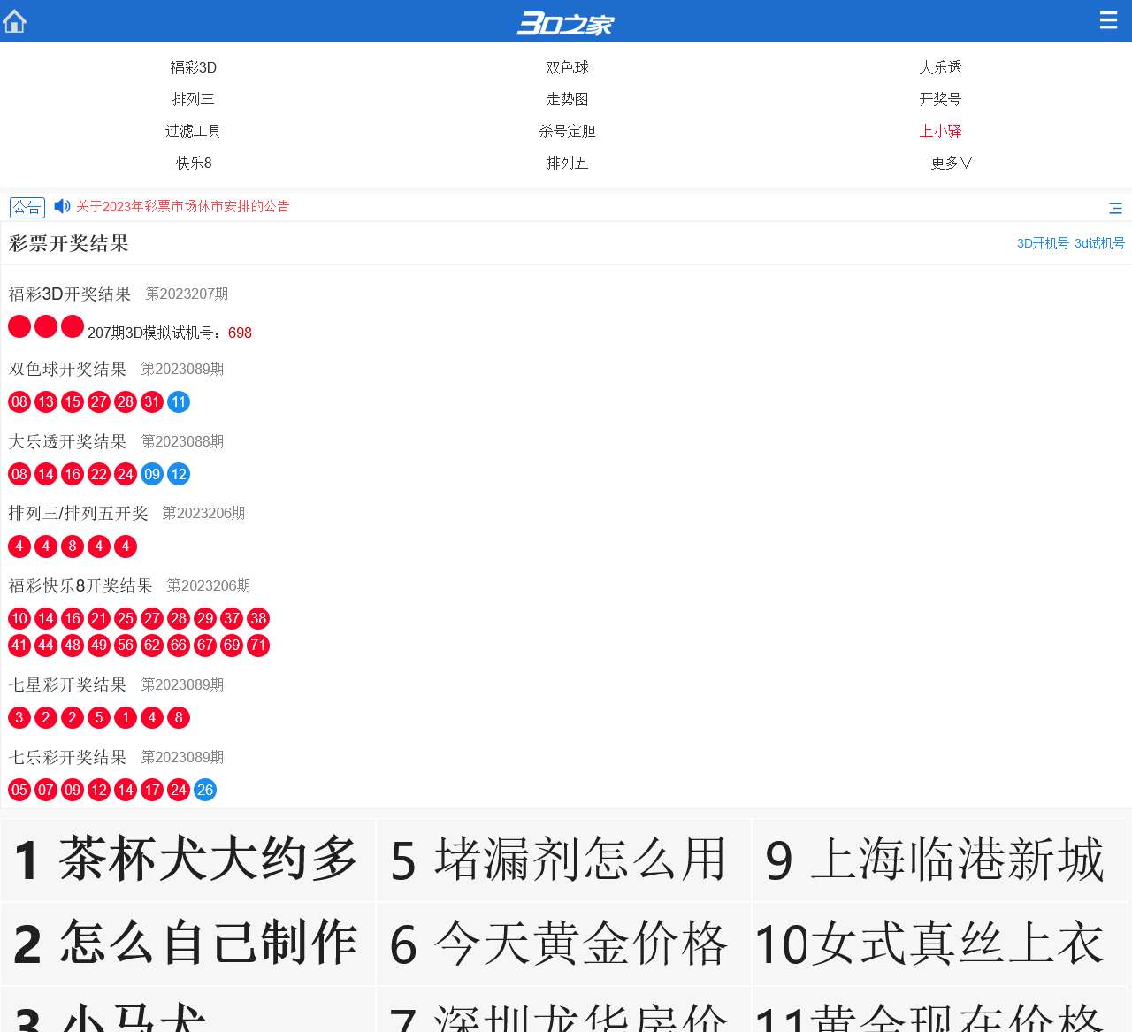Open 七星彩开奖结果 heading link
Image resolution: width=1132 pixels, height=1032 pixels.
tap(68, 684)
